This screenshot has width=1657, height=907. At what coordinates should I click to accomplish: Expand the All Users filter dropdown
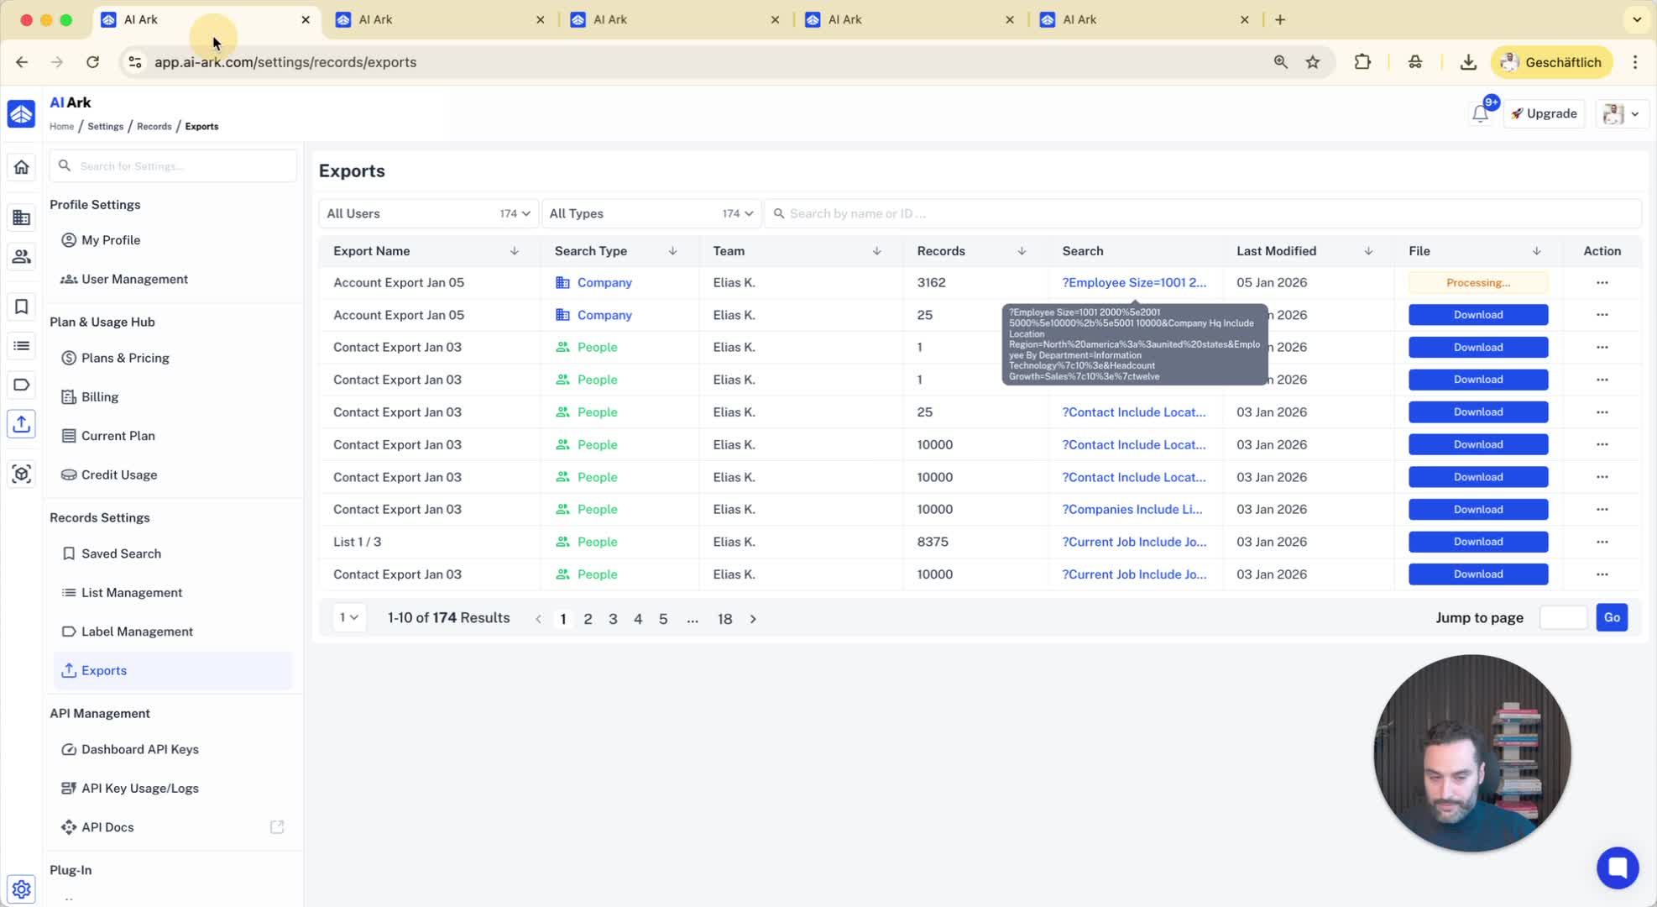[427, 213]
